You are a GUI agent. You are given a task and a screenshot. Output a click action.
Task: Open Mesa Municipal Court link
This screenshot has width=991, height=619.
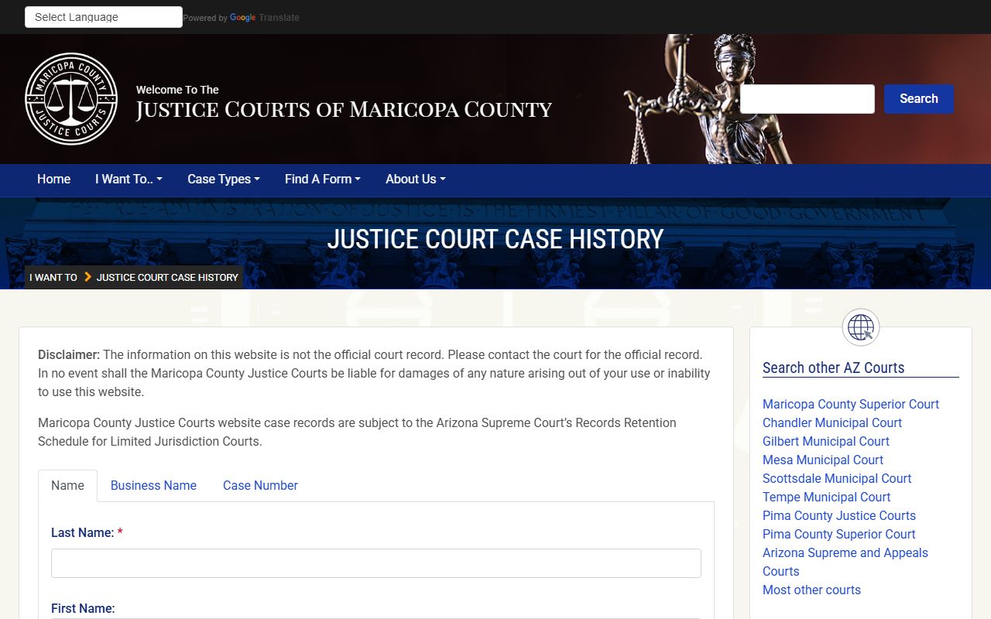(x=823, y=460)
